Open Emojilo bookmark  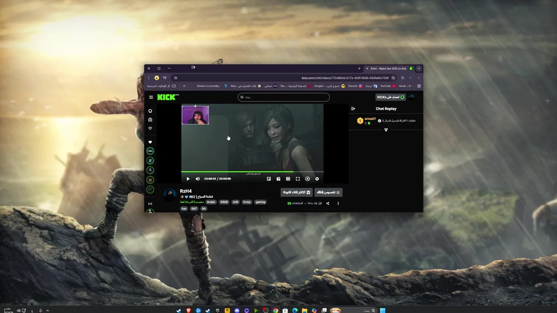(x=329, y=86)
